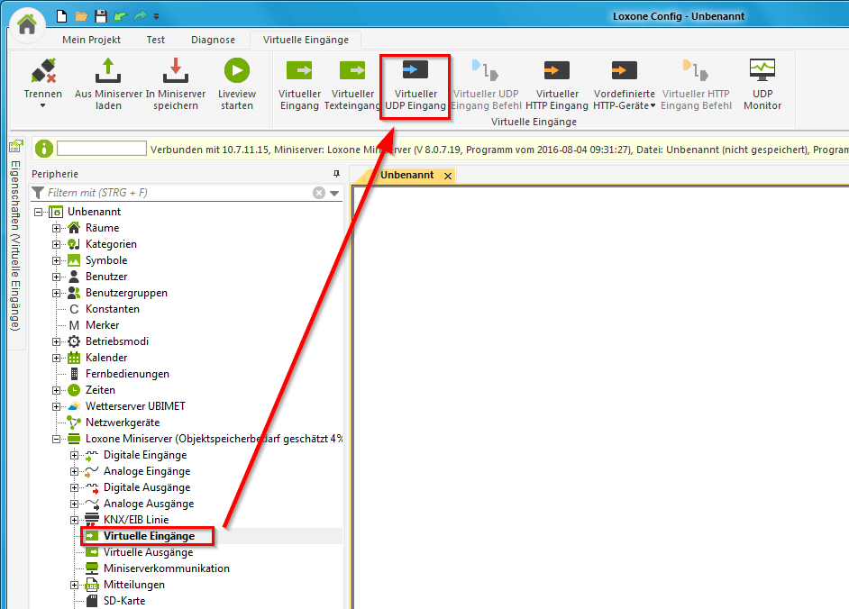Image resolution: width=849 pixels, height=609 pixels.
Task: Click the Virtueller Eingang icon
Action: click(x=298, y=71)
